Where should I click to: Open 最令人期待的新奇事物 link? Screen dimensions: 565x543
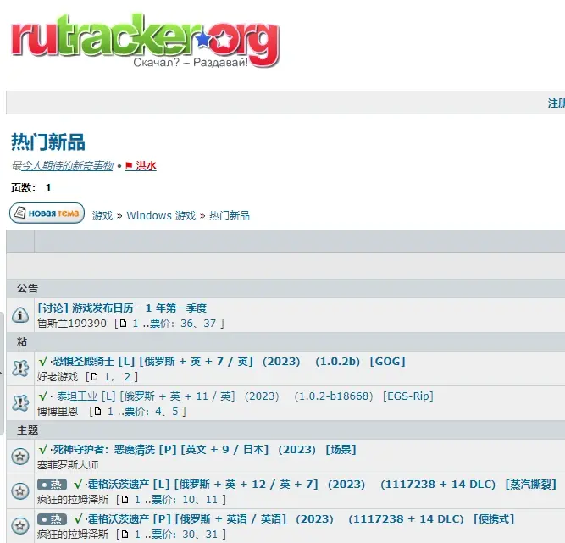(x=62, y=166)
